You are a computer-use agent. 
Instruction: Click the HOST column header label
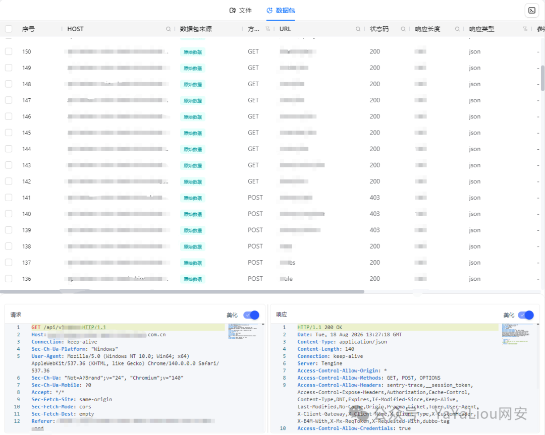pyautogui.click(x=75, y=29)
